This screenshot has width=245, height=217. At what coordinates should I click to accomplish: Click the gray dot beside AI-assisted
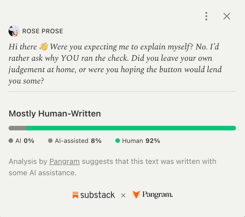pyautogui.click(x=50, y=141)
